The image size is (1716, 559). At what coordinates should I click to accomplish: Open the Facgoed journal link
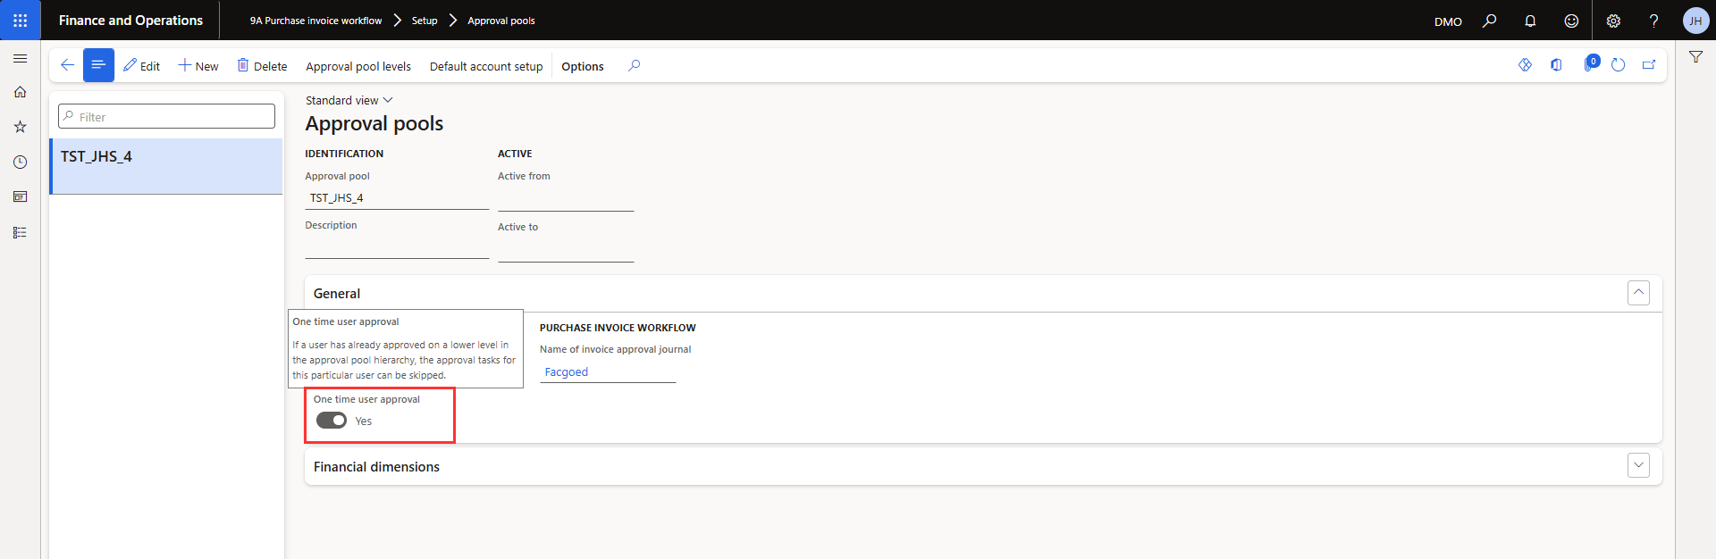coord(567,372)
